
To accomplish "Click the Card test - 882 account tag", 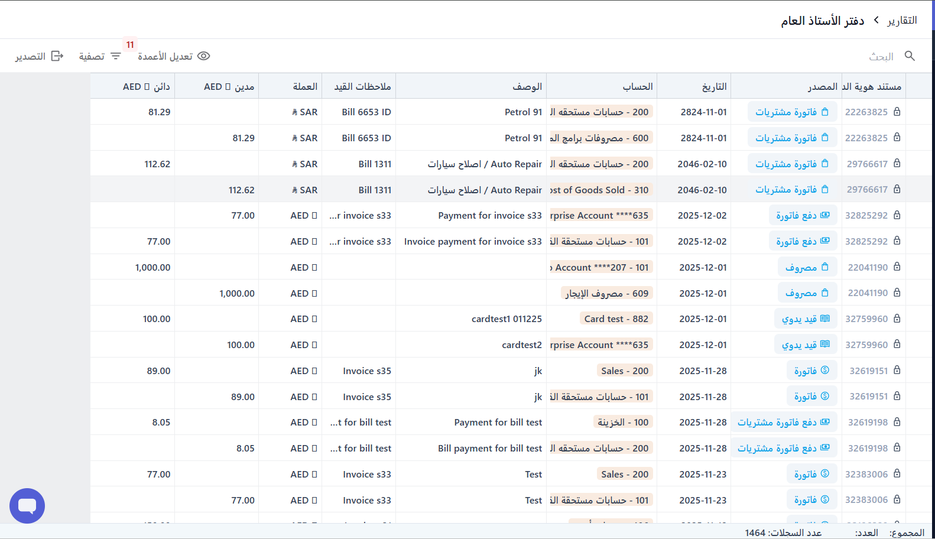I will coord(616,319).
